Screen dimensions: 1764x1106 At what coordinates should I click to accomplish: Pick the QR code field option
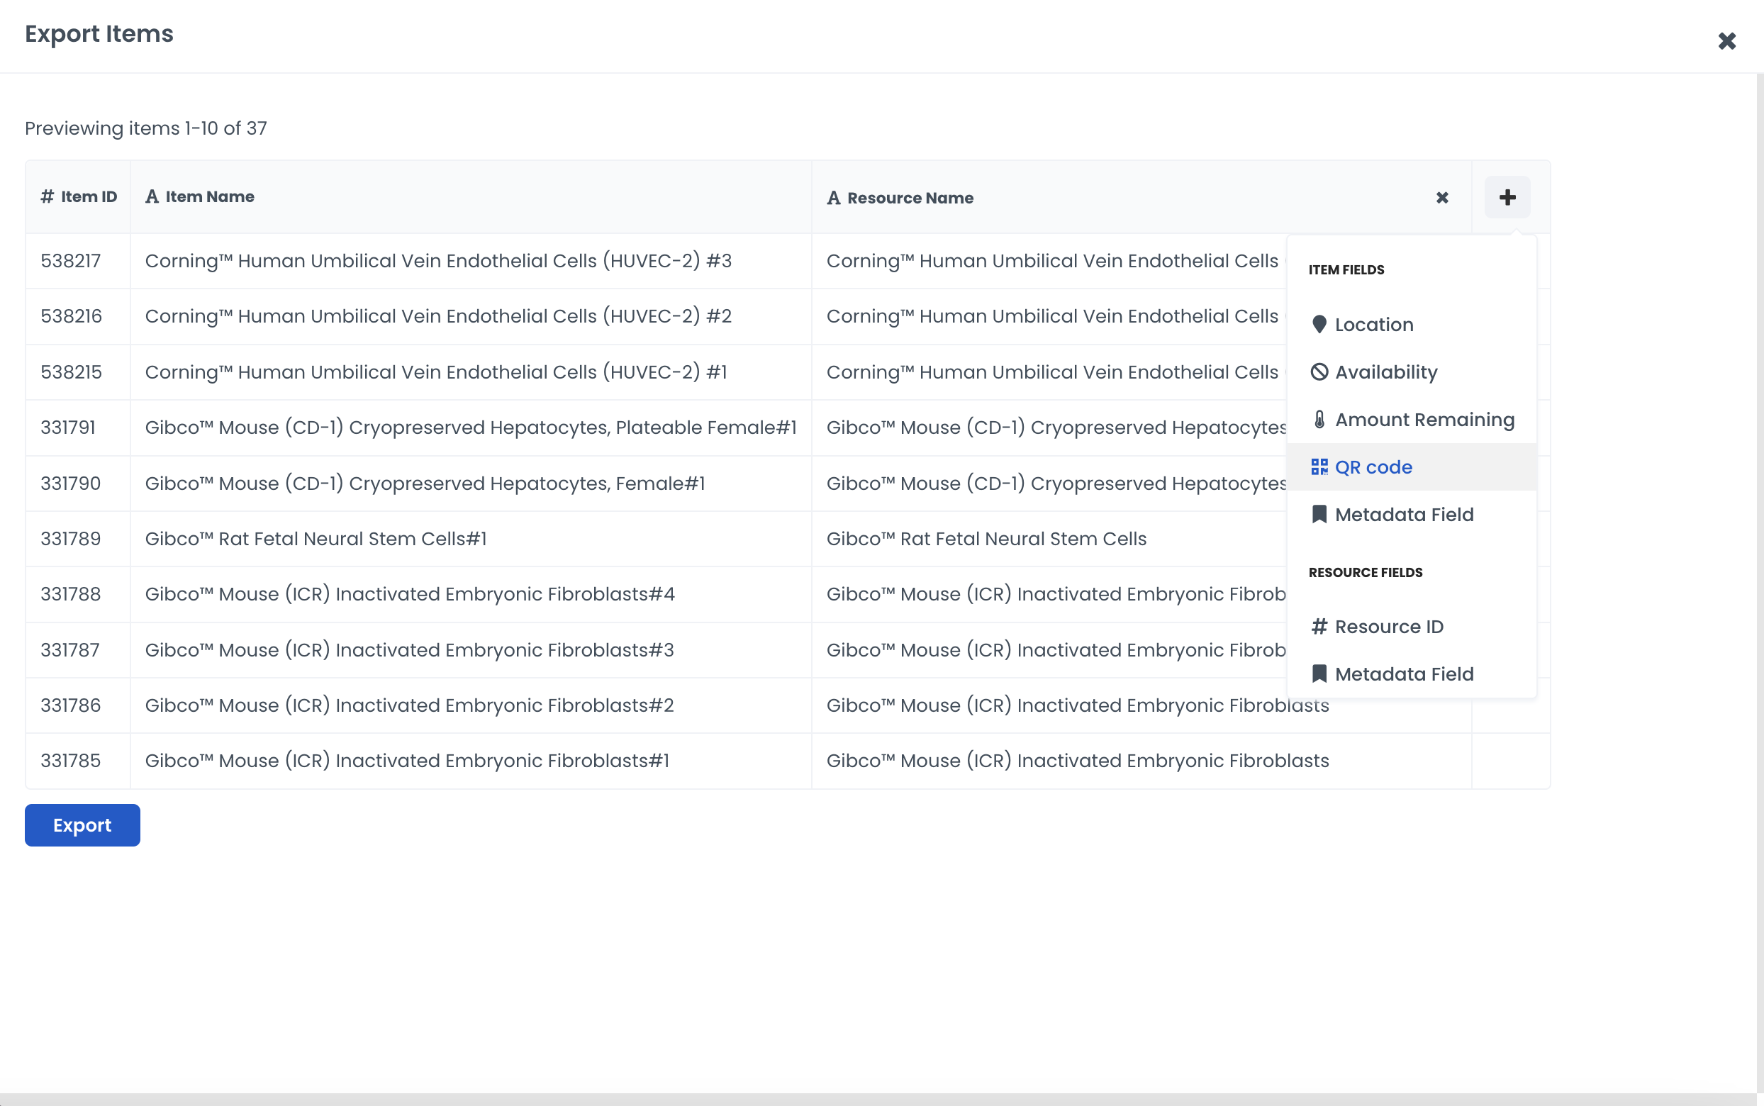pyautogui.click(x=1373, y=467)
